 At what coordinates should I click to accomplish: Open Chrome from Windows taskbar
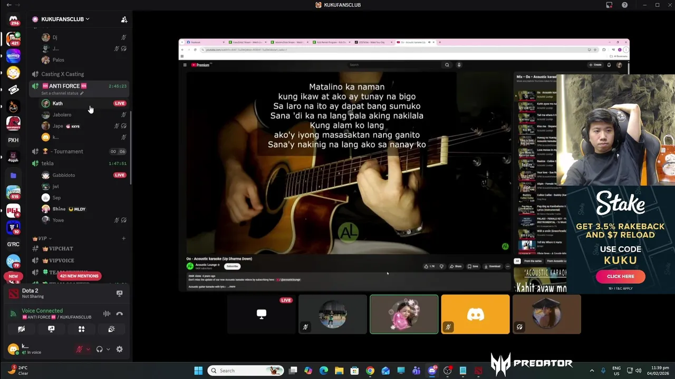[x=370, y=371]
